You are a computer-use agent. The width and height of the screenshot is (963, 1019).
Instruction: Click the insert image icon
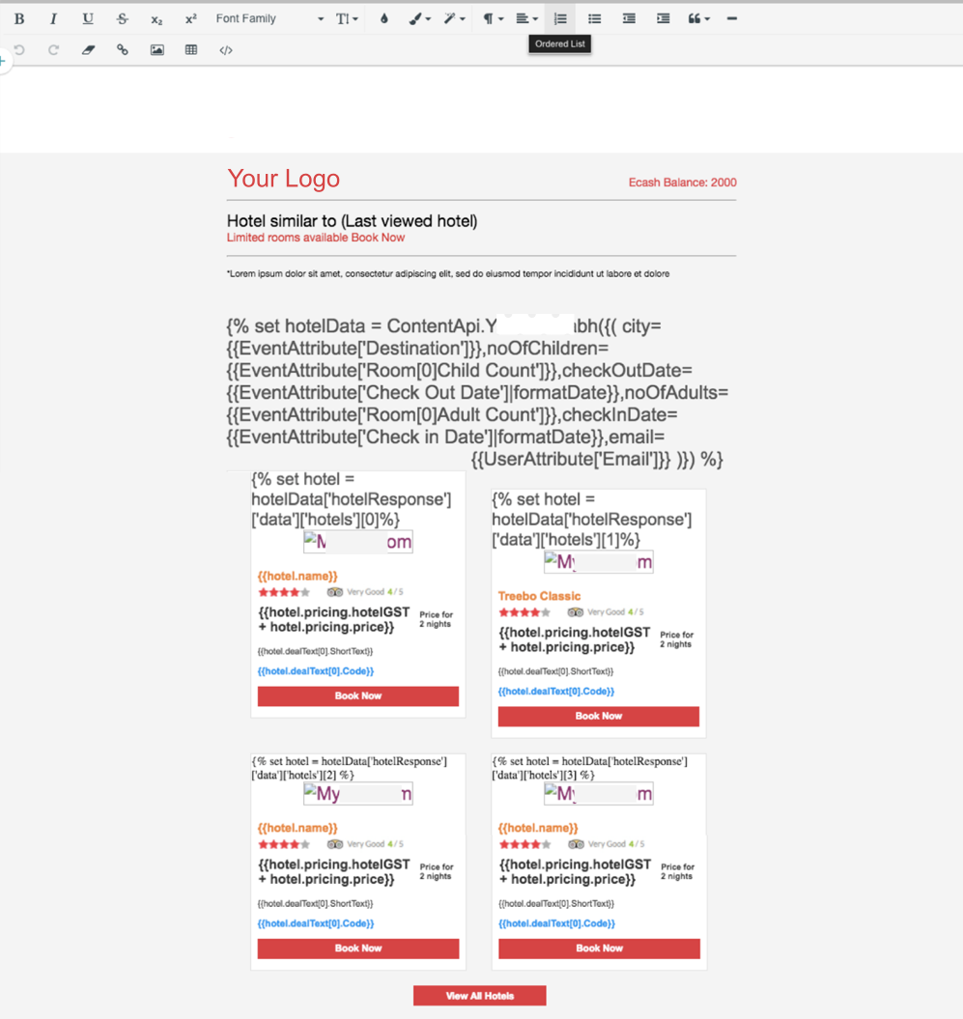pos(156,50)
